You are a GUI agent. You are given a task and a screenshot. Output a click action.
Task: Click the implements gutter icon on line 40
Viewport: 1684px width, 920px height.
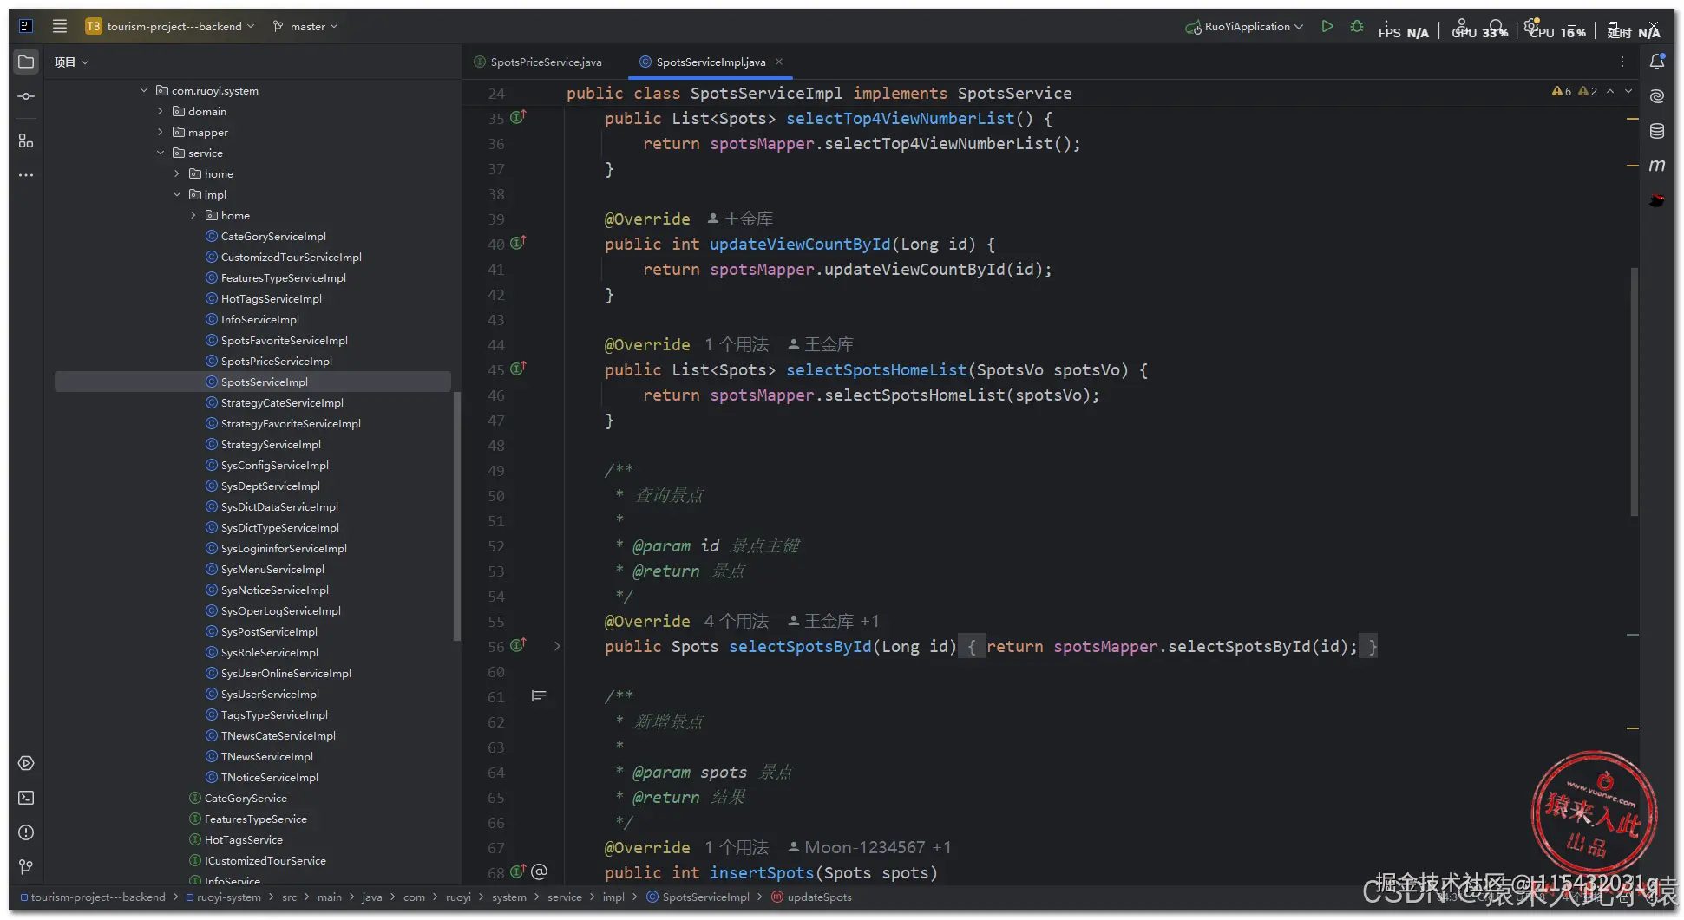pos(518,243)
